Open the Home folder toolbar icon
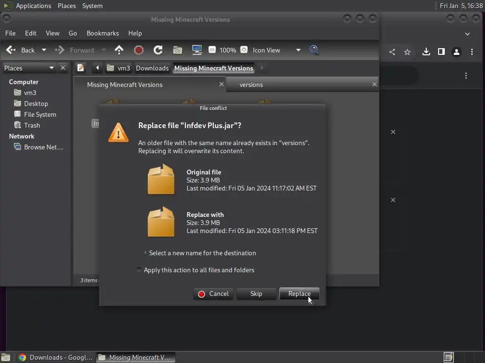485x363 pixels. (178, 50)
